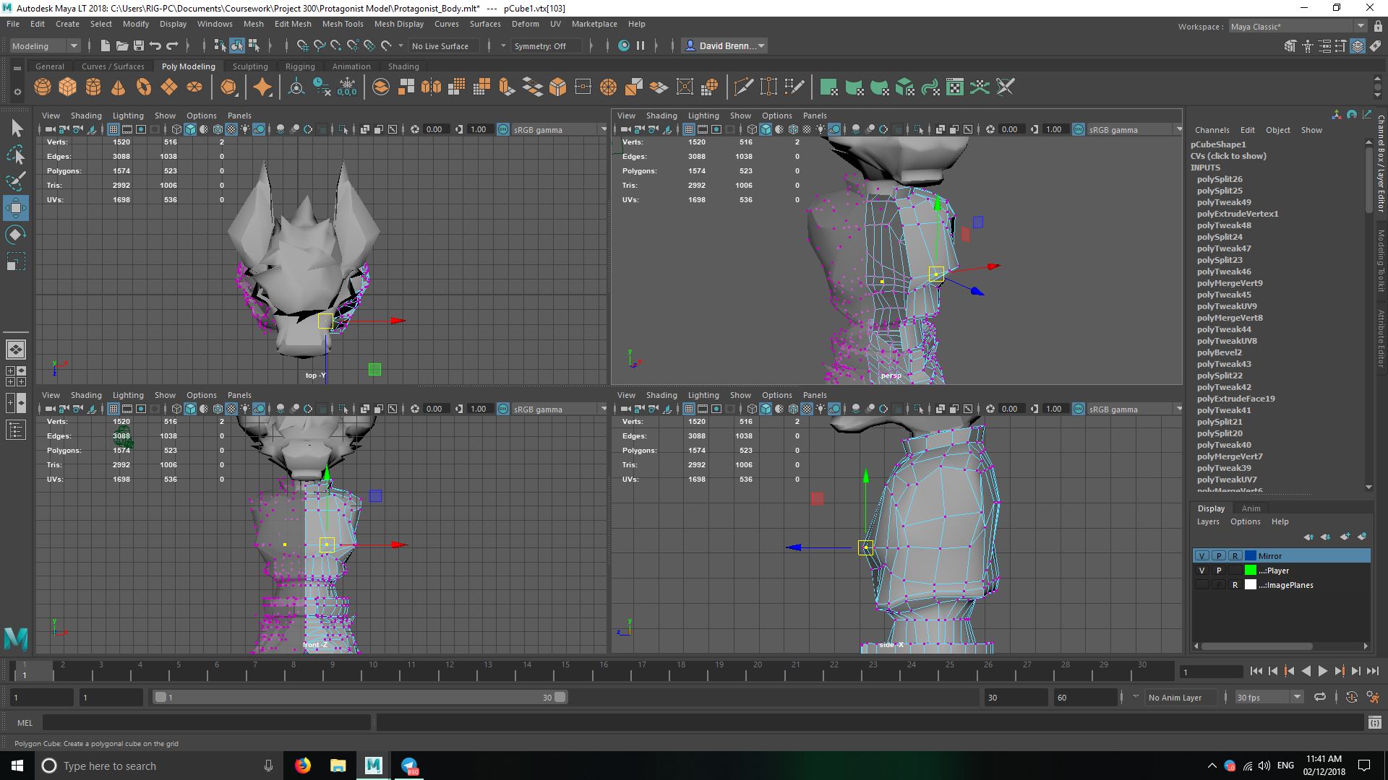Create a polygon cube from the shelf
The height and width of the screenshot is (780, 1388).
click(x=68, y=87)
